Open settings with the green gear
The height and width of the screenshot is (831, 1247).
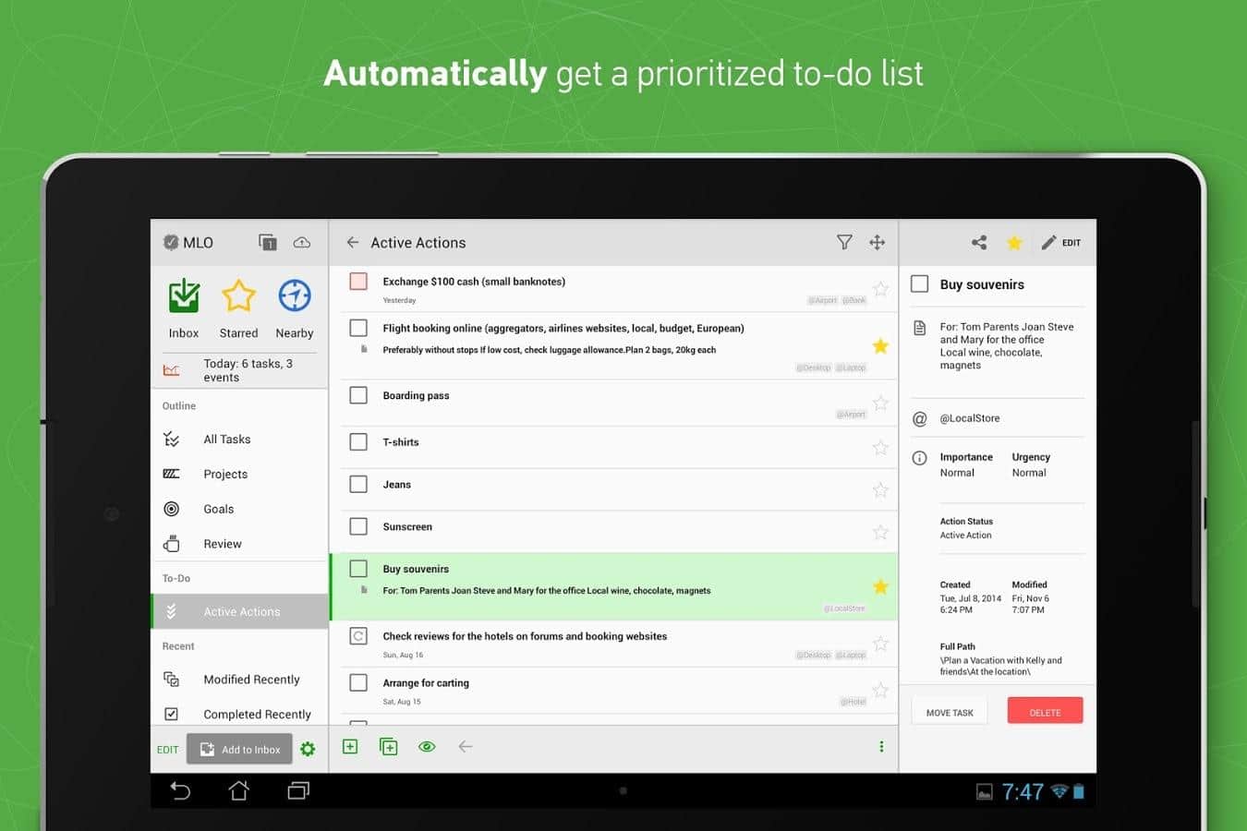[308, 749]
